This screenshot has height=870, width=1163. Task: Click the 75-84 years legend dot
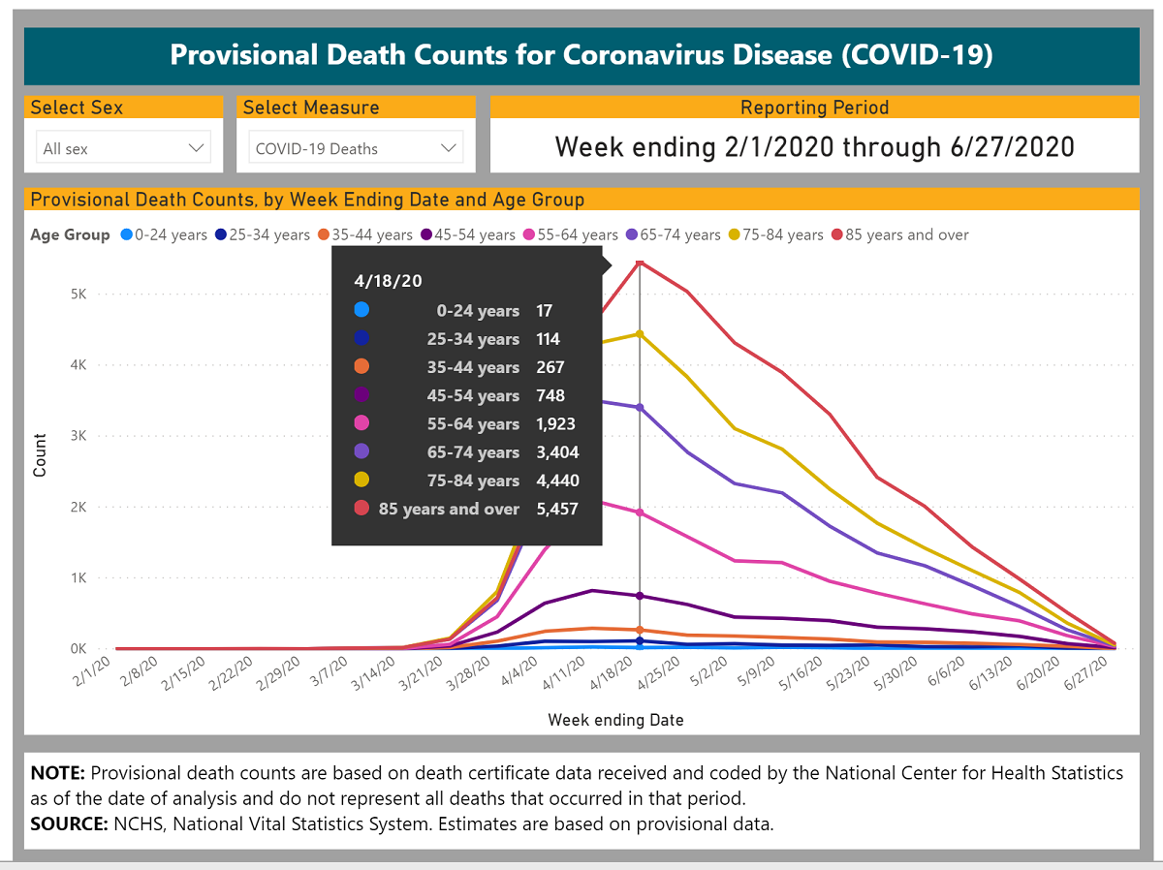point(735,234)
